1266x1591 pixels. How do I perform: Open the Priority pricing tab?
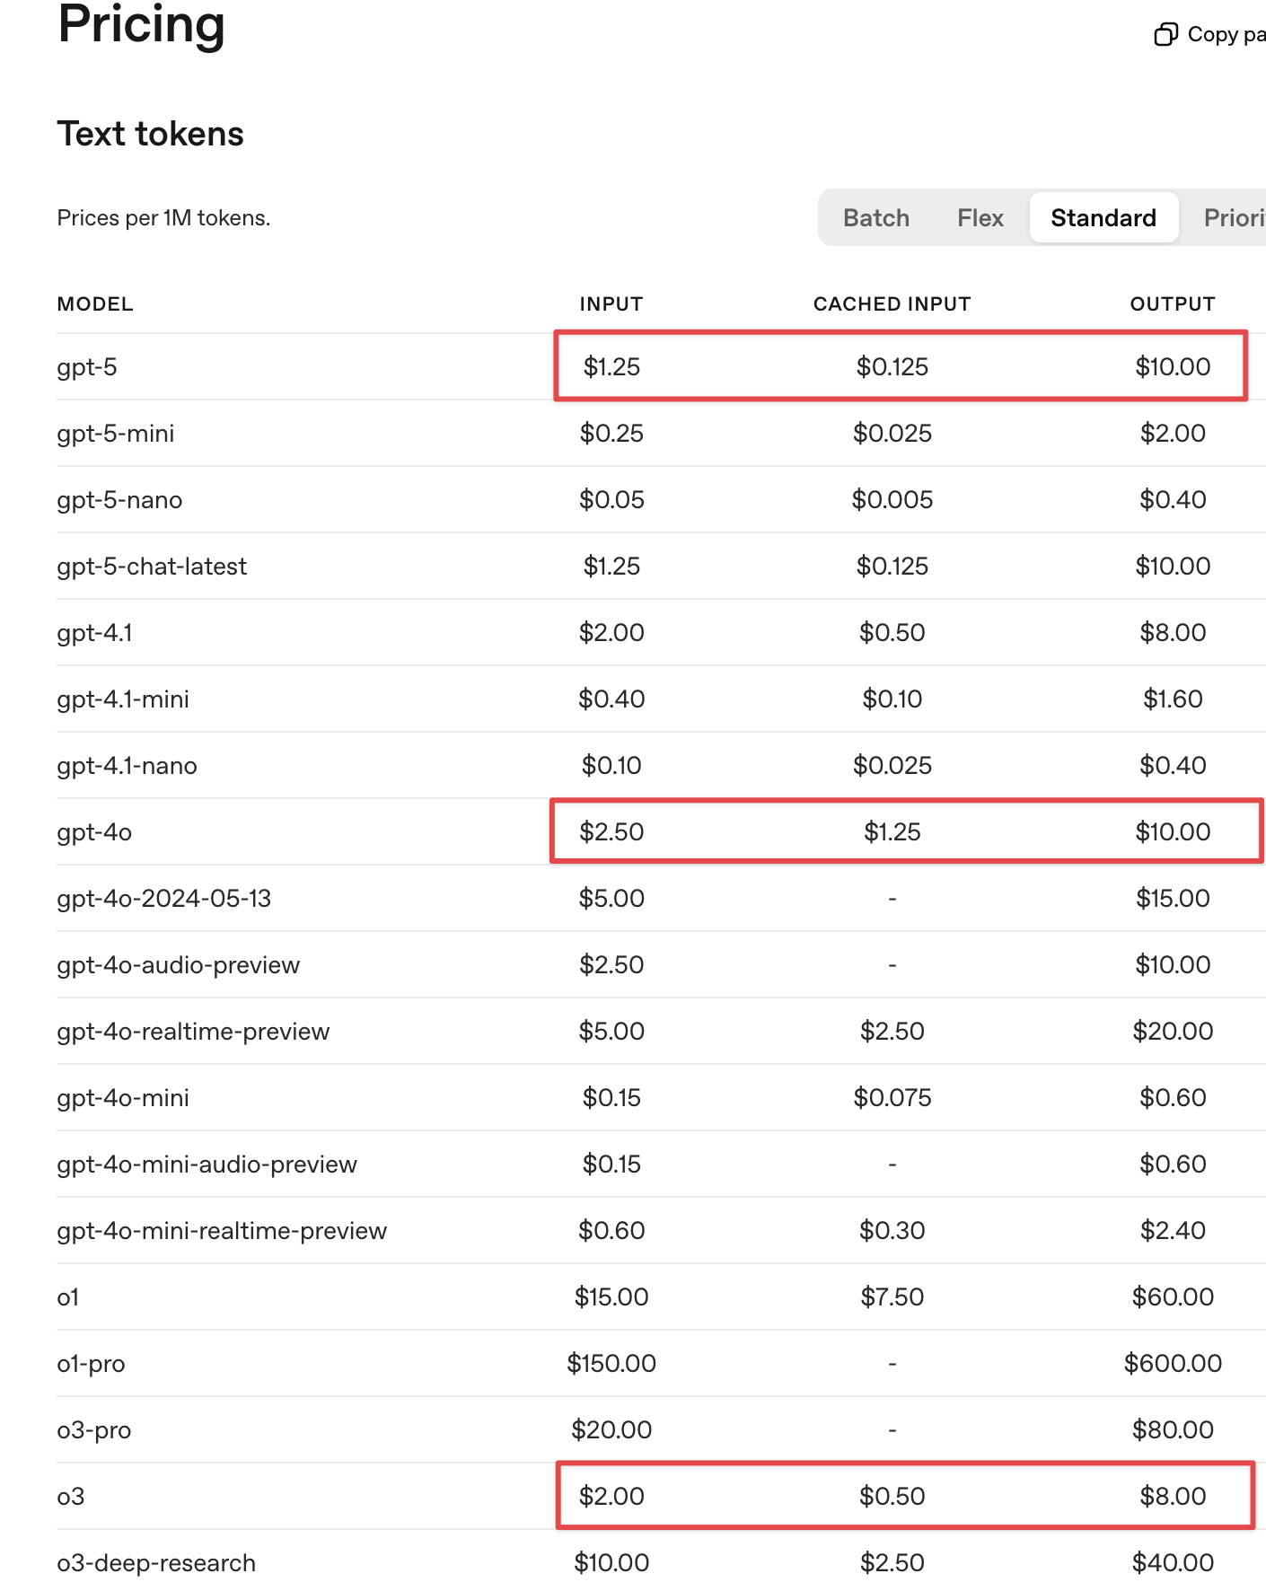pos(1235,217)
